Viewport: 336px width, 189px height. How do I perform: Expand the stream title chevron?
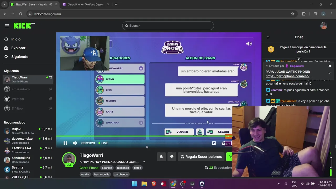144,162
